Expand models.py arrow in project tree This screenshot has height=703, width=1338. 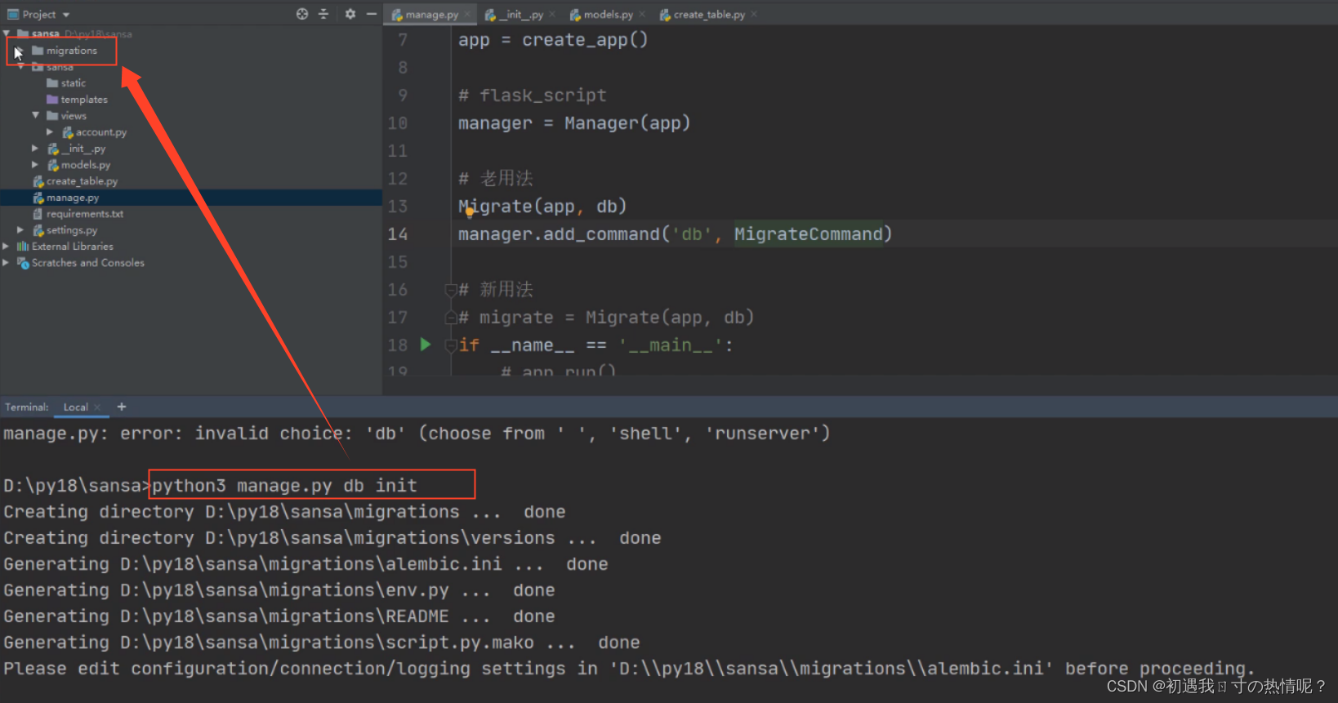35,164
